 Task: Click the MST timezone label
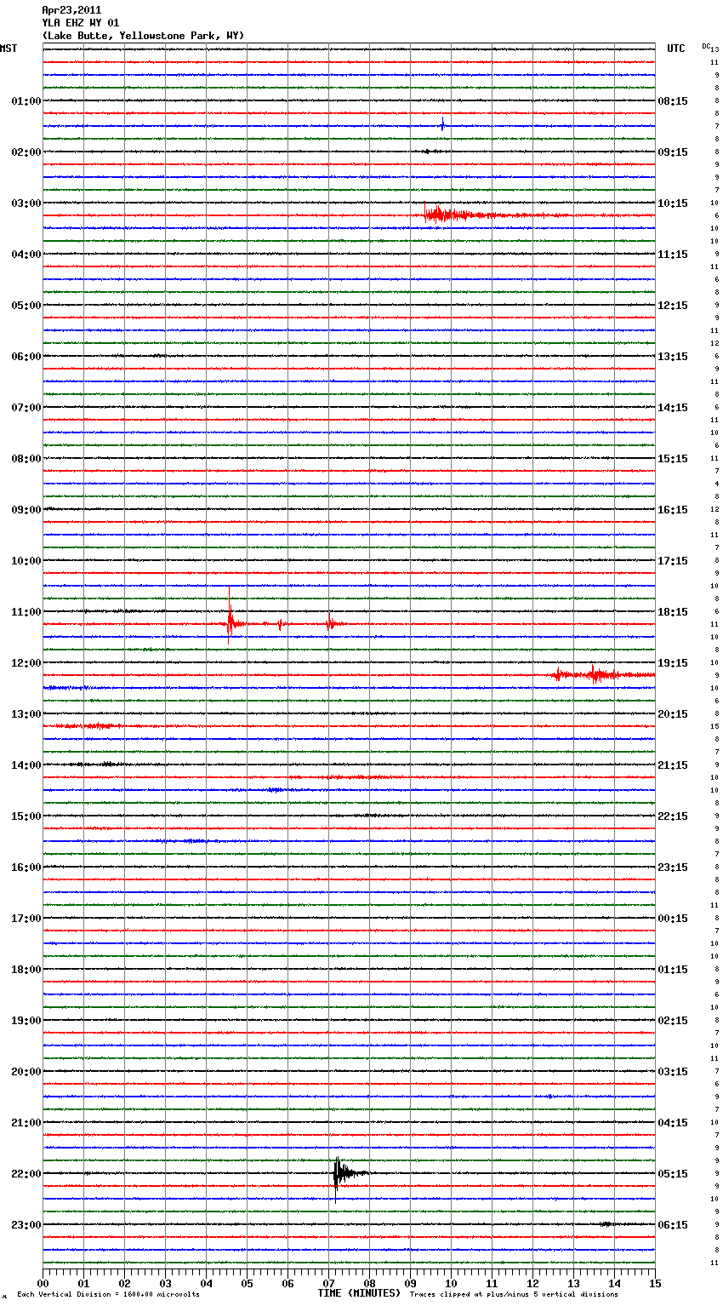pyautogui.click(x=9, y=49)
